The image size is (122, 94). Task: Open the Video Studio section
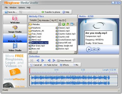pyautogui.click(x=15, y=47)
